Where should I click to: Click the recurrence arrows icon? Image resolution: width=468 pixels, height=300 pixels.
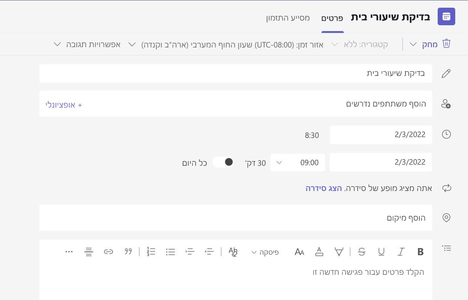(x=446, y=188)
